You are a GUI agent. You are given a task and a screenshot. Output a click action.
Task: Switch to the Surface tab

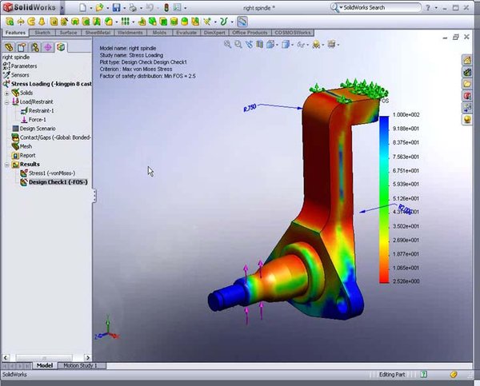[x=68, y=33]
